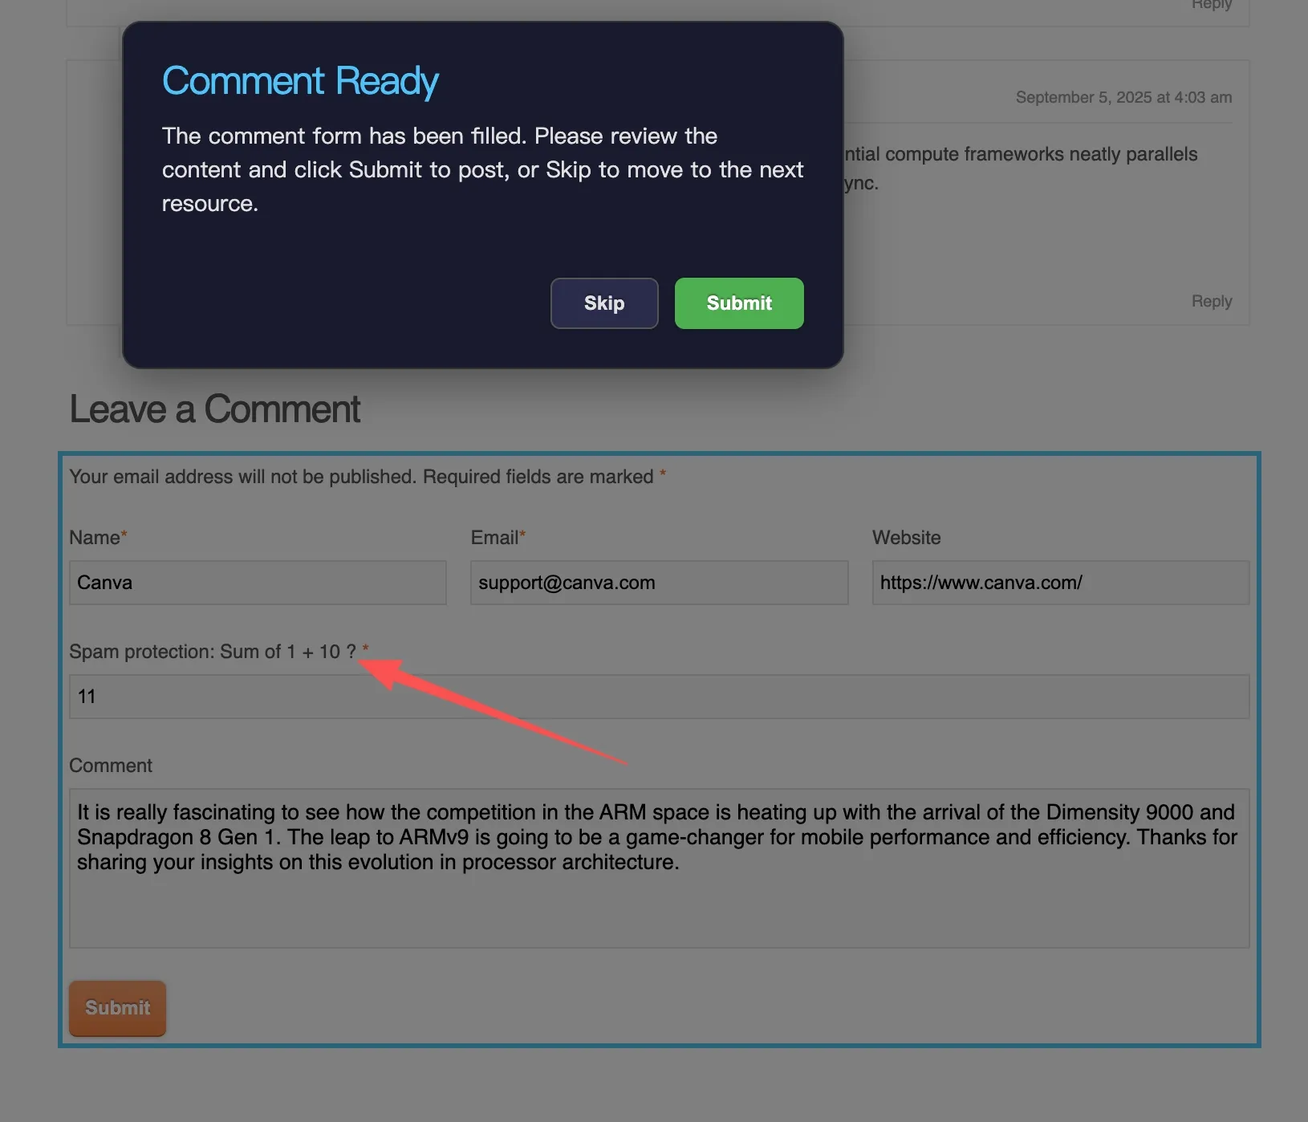Open the September 5, 2025 timestamp link
Viewport: 1308px width, 1122px height.
coord(1123,97)
